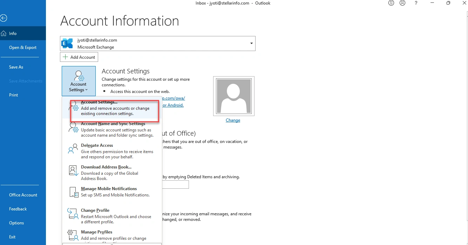Click the Add Account button
The image size is (468, 245).
[79, 57]
